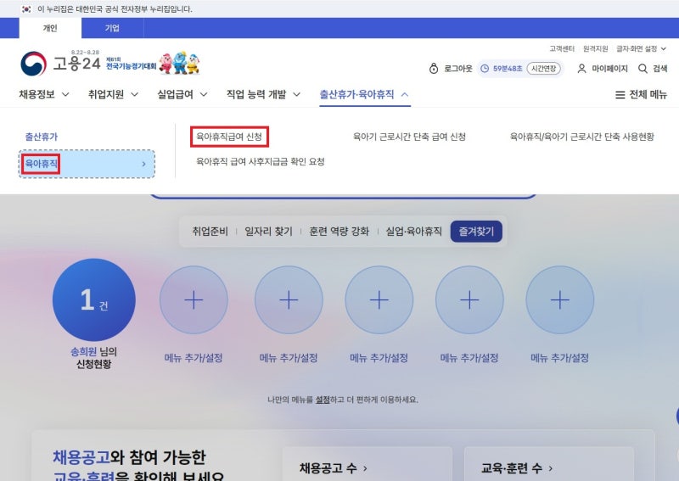The image size is (679, 481).
Task: Open 육아휴직/육아기 근로시간 단축 사용현황
Action: tap(582, 137)
